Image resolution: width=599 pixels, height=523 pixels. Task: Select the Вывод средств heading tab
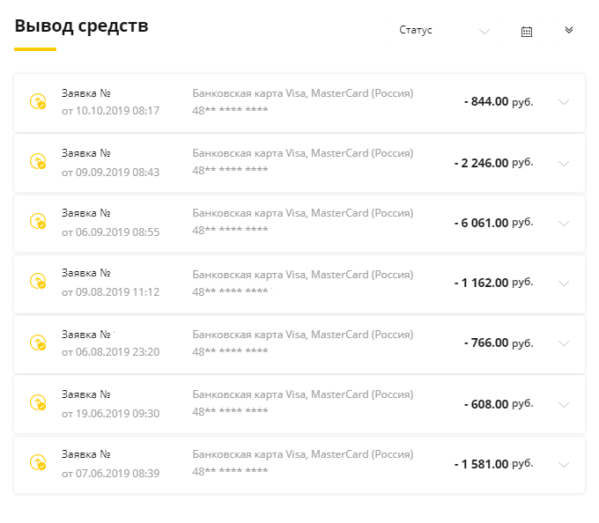click(x=81, y=26)
